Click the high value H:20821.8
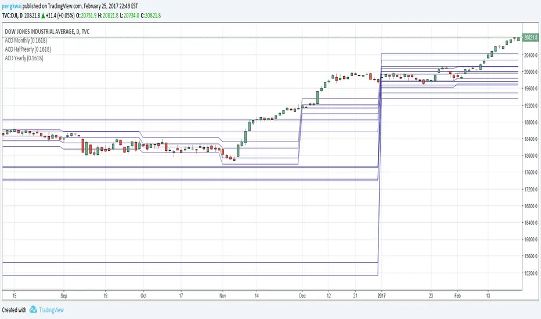541x319 pixels. 109,16
